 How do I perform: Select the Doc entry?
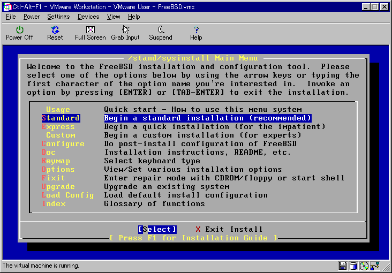48,152
